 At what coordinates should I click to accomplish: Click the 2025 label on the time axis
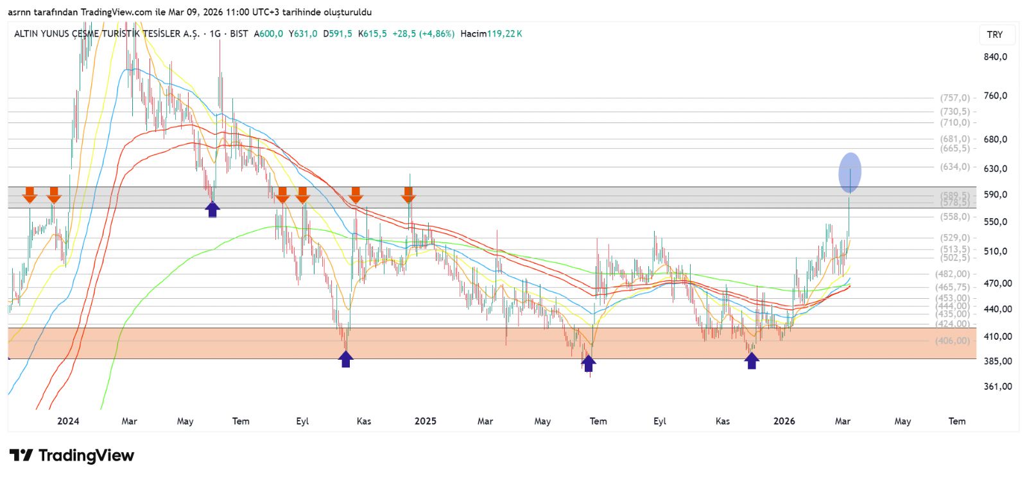click(x=425, y=421)
